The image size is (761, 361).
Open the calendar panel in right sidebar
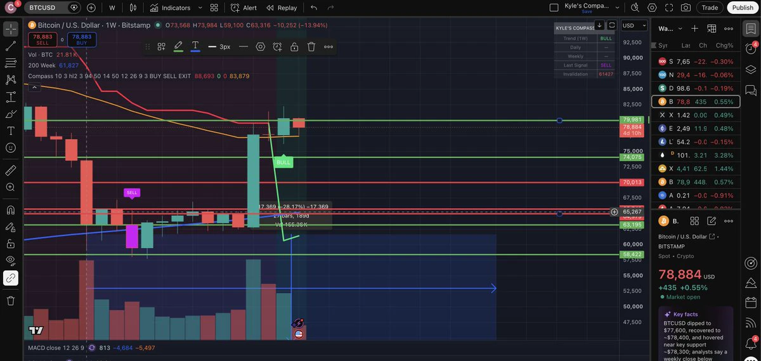pos(751,302)
